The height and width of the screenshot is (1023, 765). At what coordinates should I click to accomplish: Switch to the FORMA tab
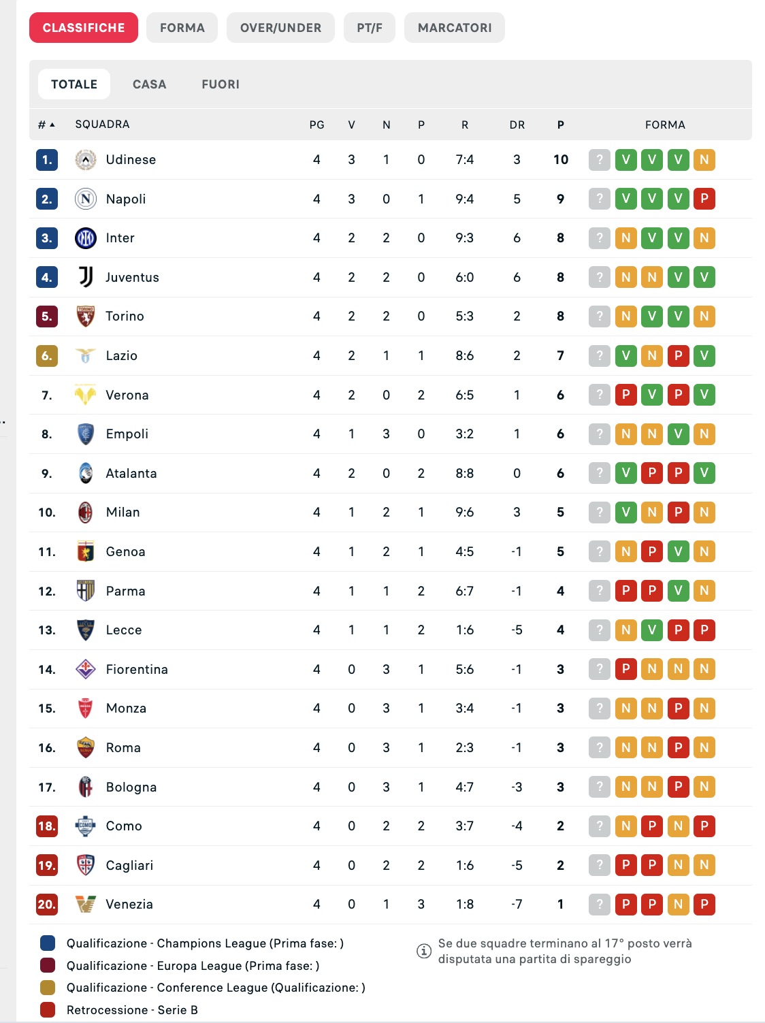click(x=182, y=28)
